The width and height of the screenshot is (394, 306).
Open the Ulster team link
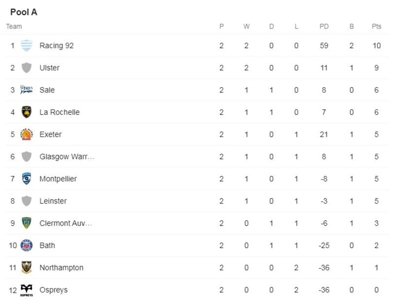[x=49, y=68]
